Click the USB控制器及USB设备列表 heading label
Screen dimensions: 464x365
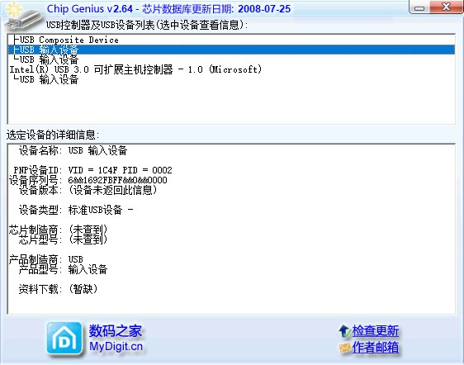[x=146, y=25]
